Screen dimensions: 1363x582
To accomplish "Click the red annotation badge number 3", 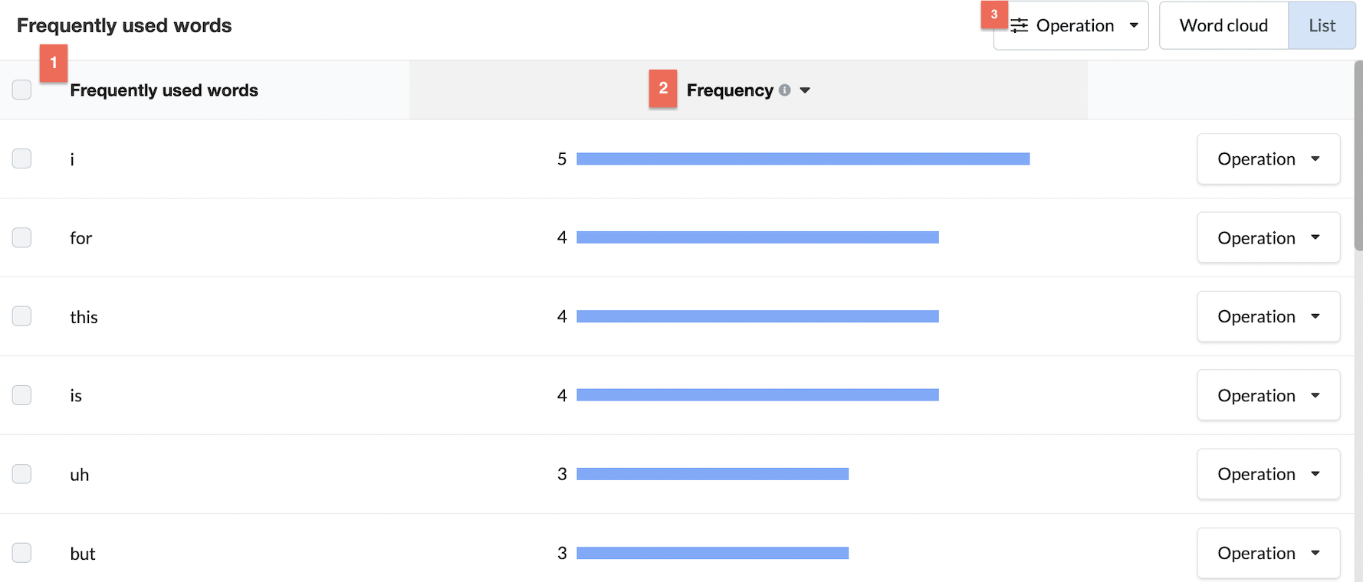I will [994, 15].
